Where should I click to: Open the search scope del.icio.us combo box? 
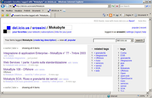(x=125, y=41)
